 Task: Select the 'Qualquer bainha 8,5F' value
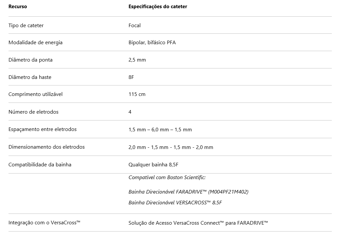click(153, 164)
